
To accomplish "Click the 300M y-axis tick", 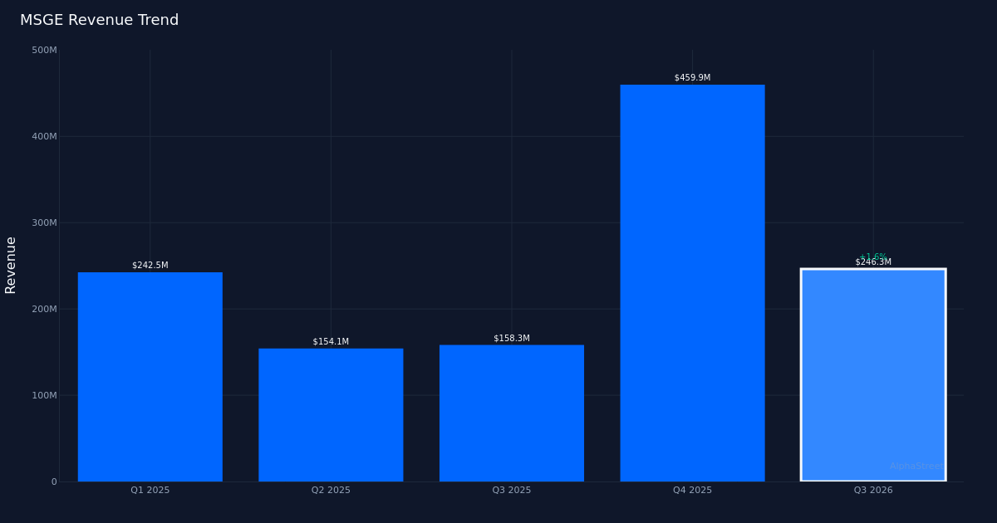I will pos(44,222).
